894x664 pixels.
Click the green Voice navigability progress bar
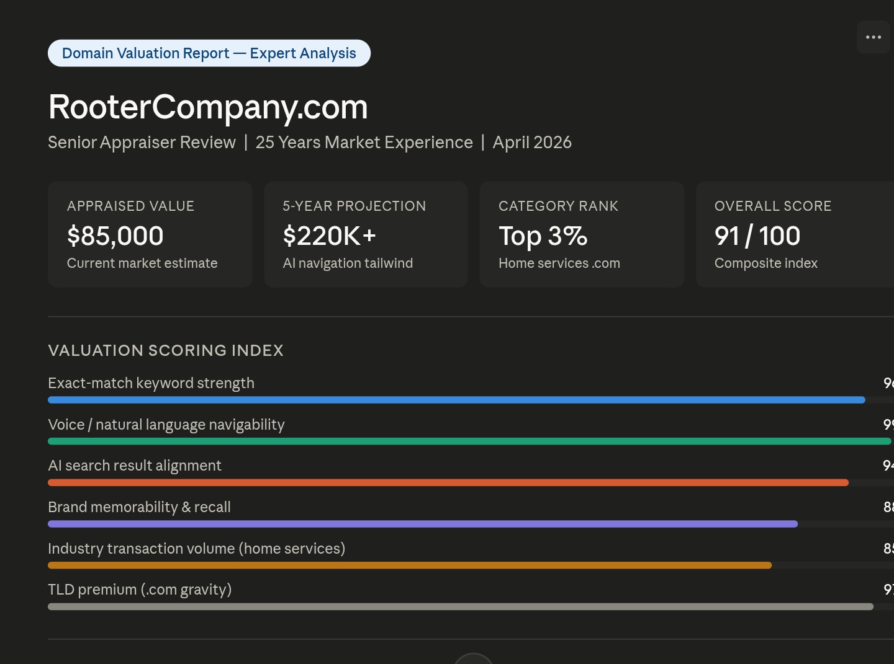click(469, 441)
